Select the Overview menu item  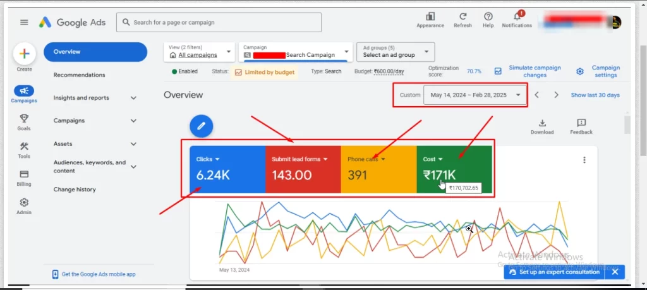click(x=95, y=52)
